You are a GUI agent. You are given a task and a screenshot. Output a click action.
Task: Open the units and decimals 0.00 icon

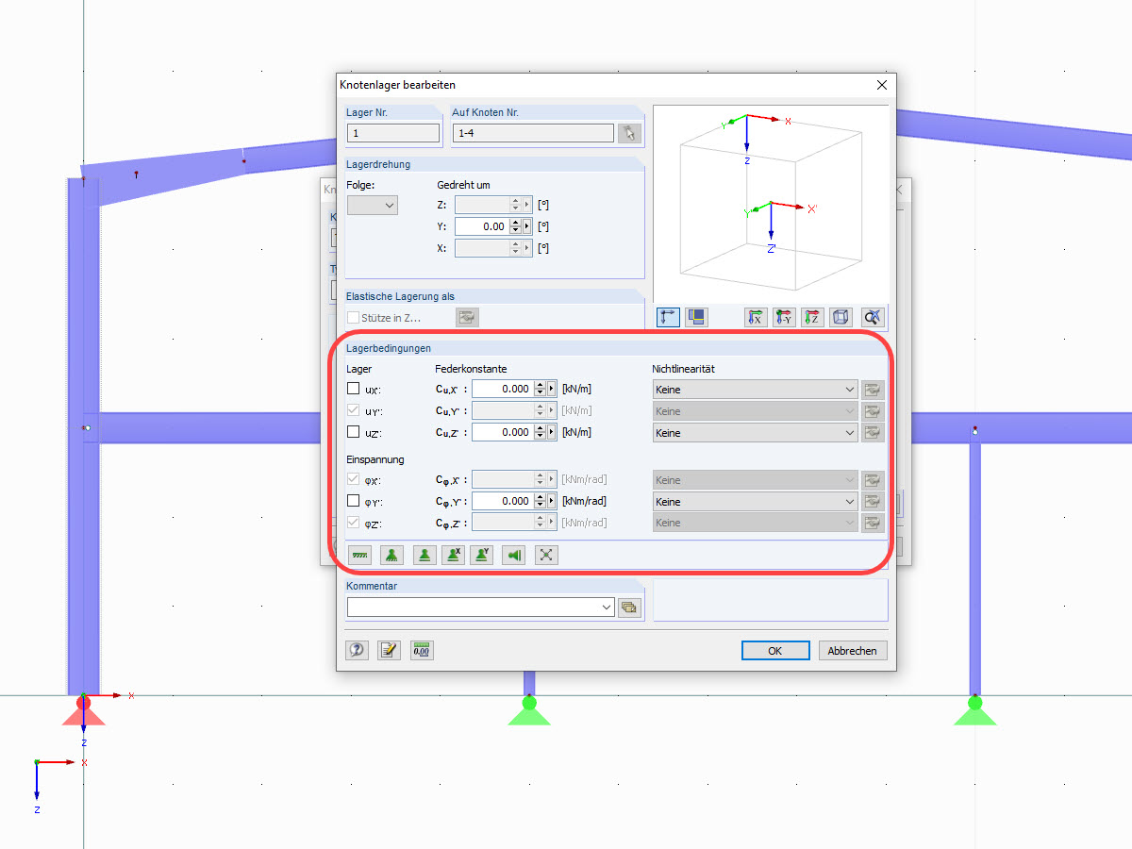click(x=422, y=650)
